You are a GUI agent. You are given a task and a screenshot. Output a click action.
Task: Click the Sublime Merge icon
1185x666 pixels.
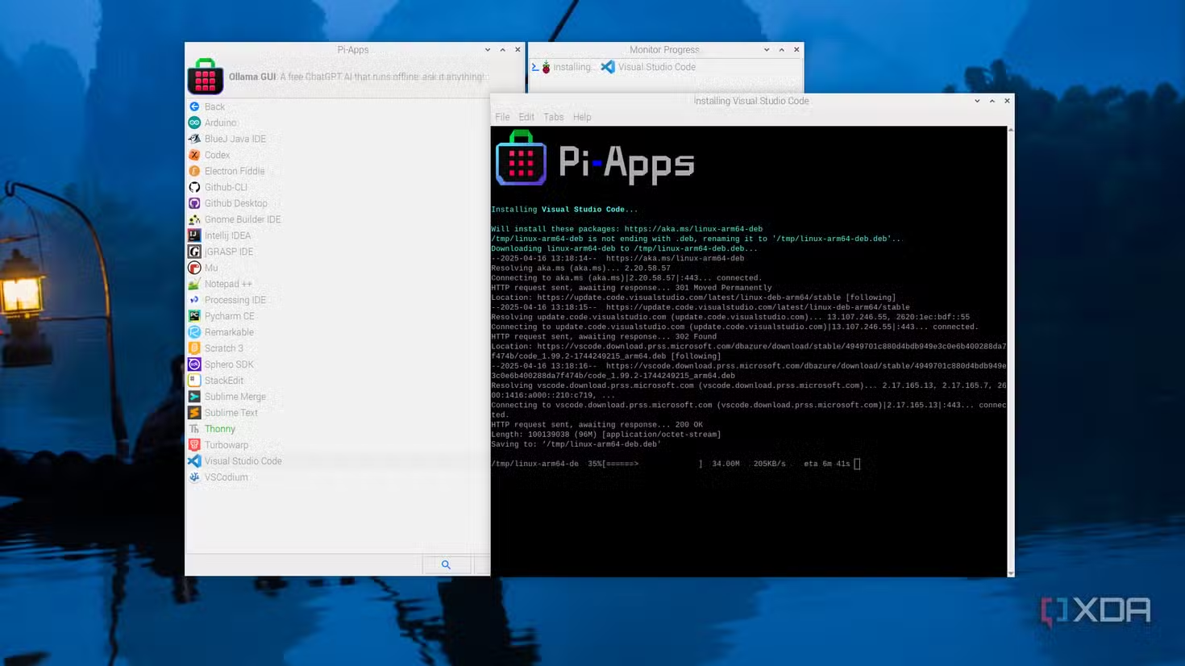194,397
